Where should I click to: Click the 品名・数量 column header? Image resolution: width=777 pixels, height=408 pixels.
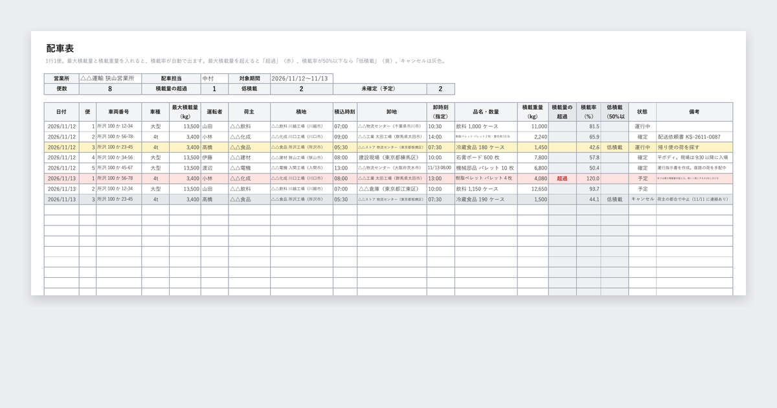click(486, 112)
